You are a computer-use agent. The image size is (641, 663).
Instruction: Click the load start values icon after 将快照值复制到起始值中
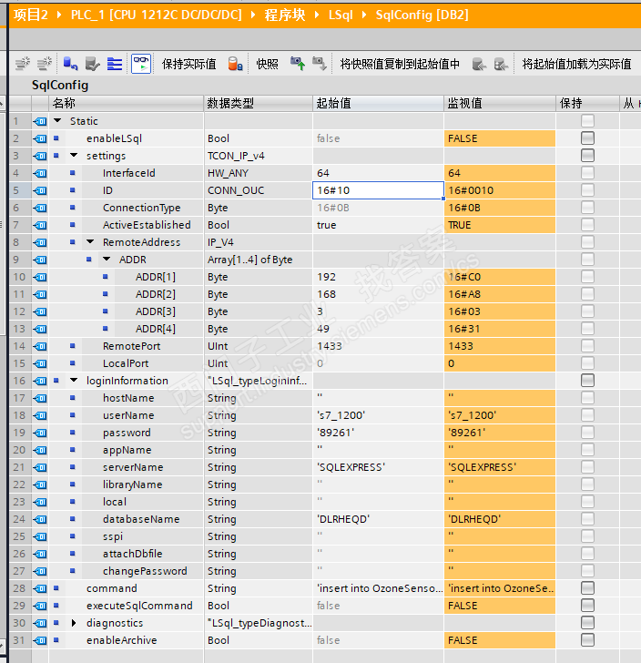click(480, 64)
